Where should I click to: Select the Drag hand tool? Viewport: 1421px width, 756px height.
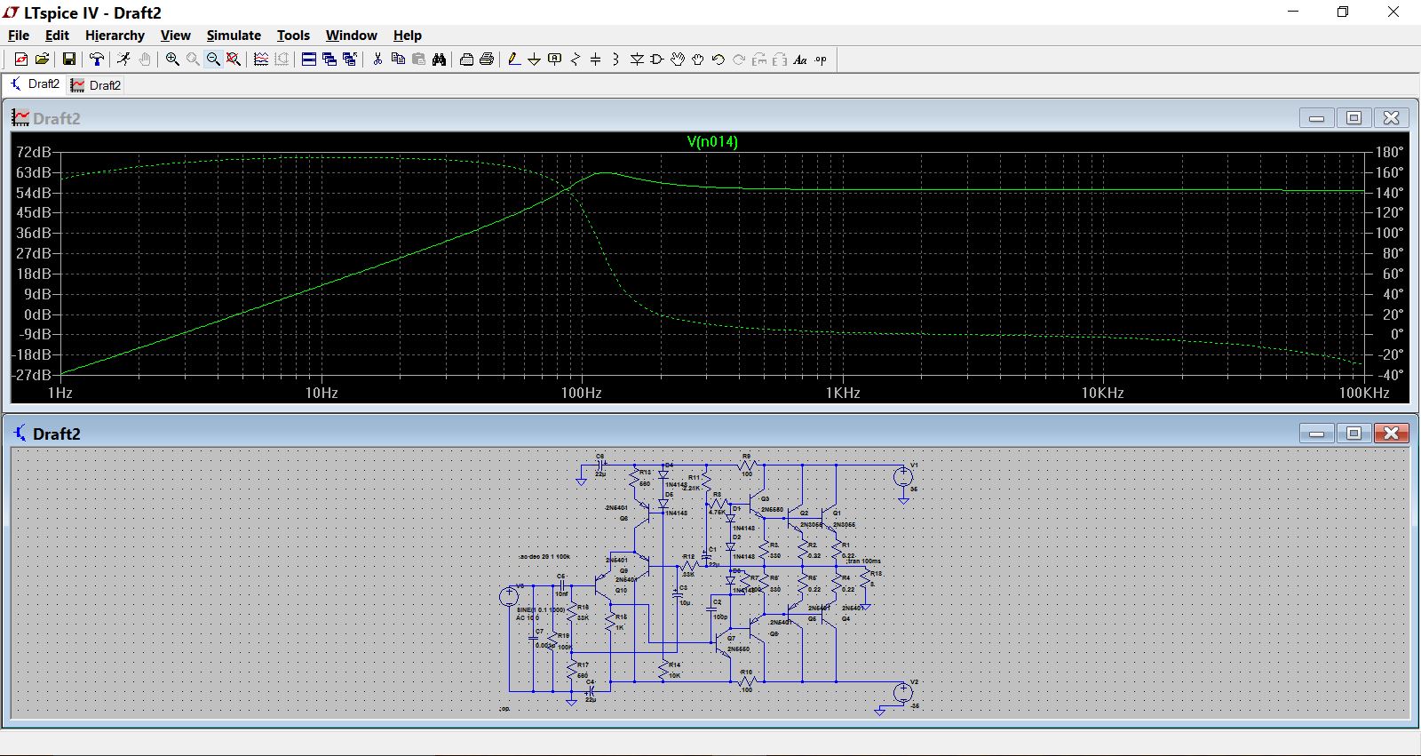pyautogui.click(x=698, y=60)
